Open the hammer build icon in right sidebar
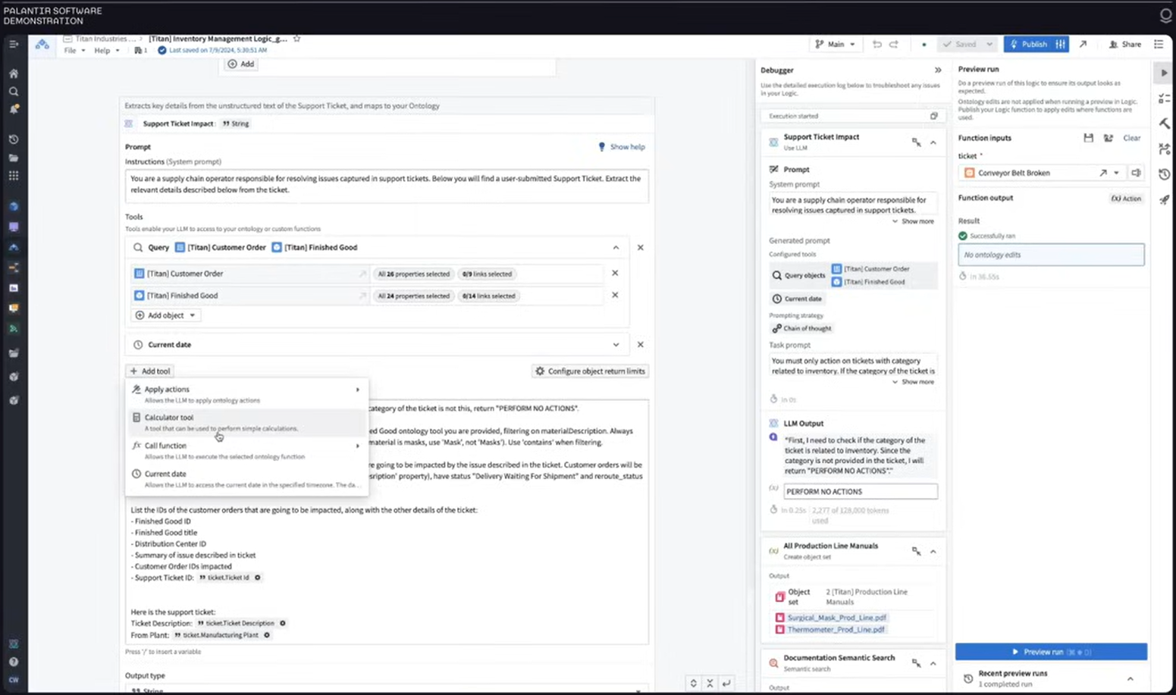The width and height of the screenshot is (1176, 695). point(1164,123)
